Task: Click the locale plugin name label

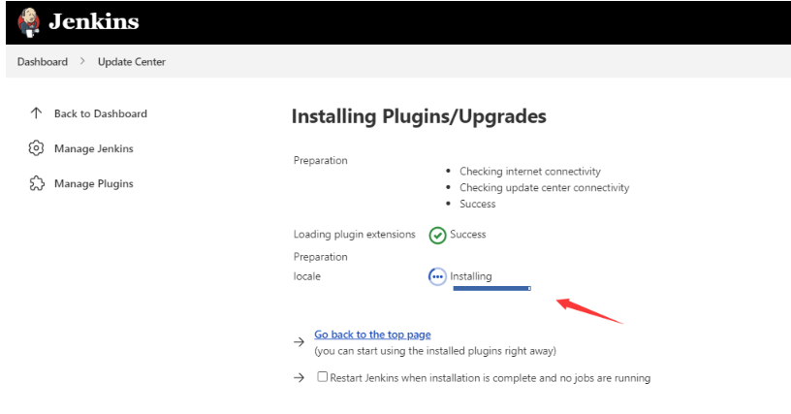Action: point(306,276)
